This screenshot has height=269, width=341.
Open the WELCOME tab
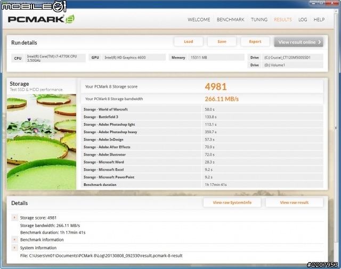[199, 20]
